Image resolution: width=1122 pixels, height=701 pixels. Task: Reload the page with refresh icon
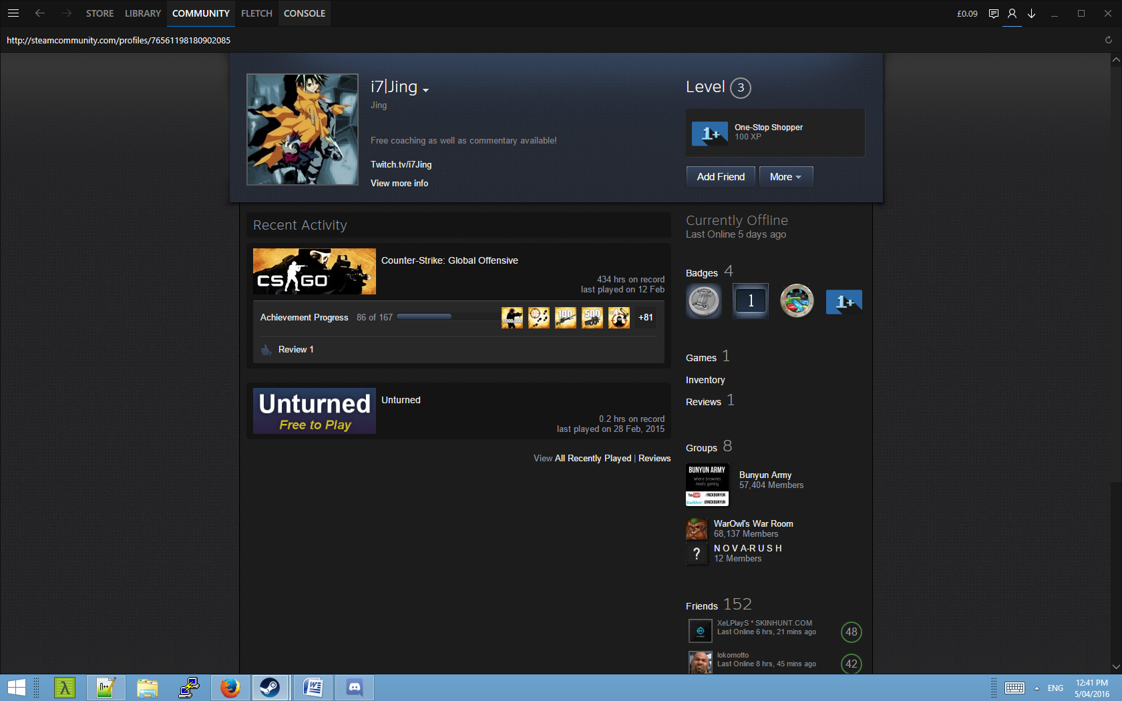[x=1108, y=40]
